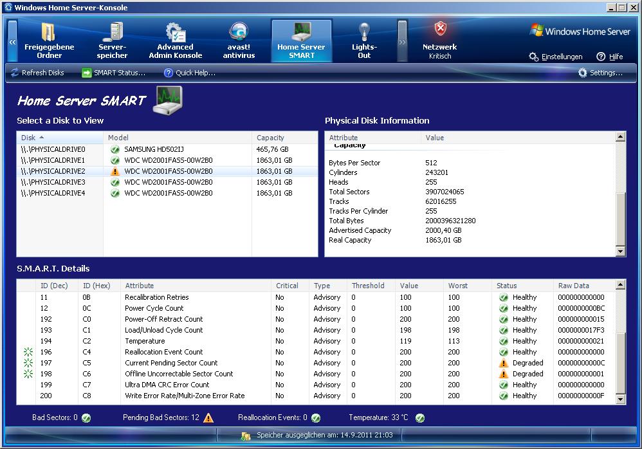Click Healthy icon for Write Error Rate row

(504, 396)
